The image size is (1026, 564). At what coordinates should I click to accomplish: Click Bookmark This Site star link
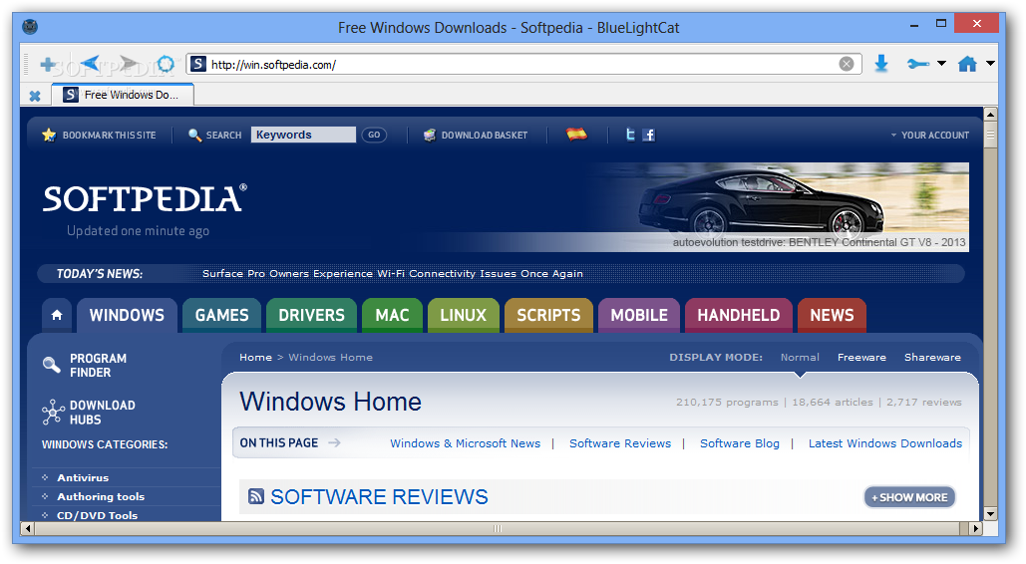coord(99,135)
